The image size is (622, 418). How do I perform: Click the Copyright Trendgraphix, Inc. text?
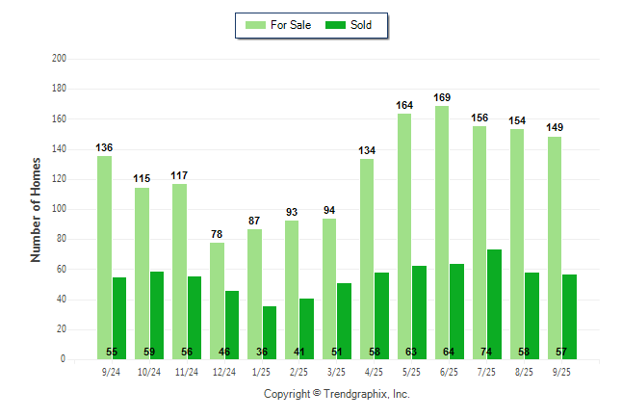[336, 394]
